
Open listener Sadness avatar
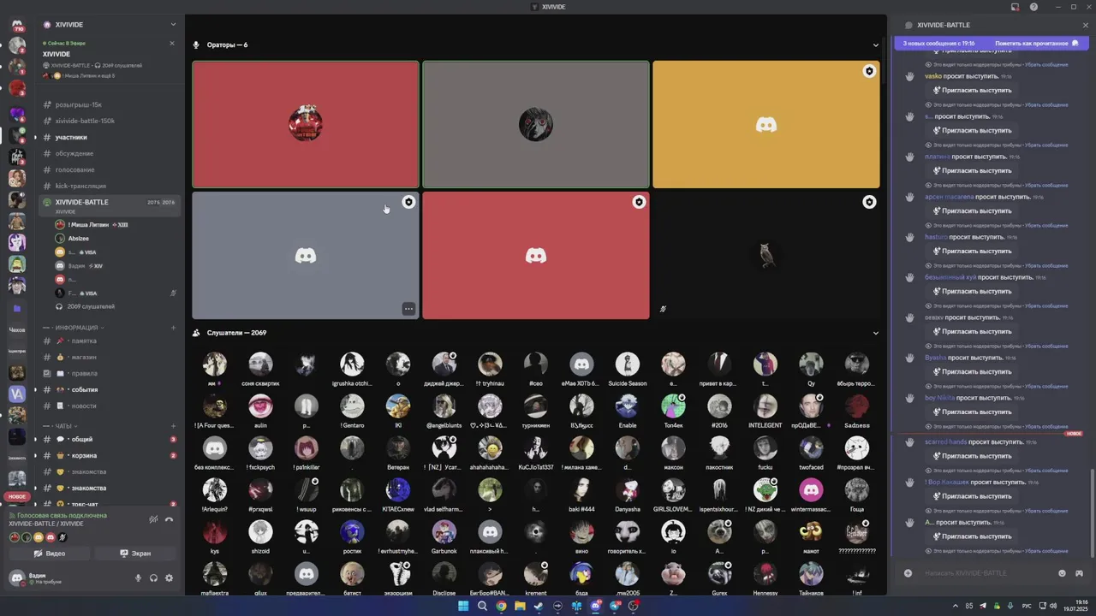857,406
